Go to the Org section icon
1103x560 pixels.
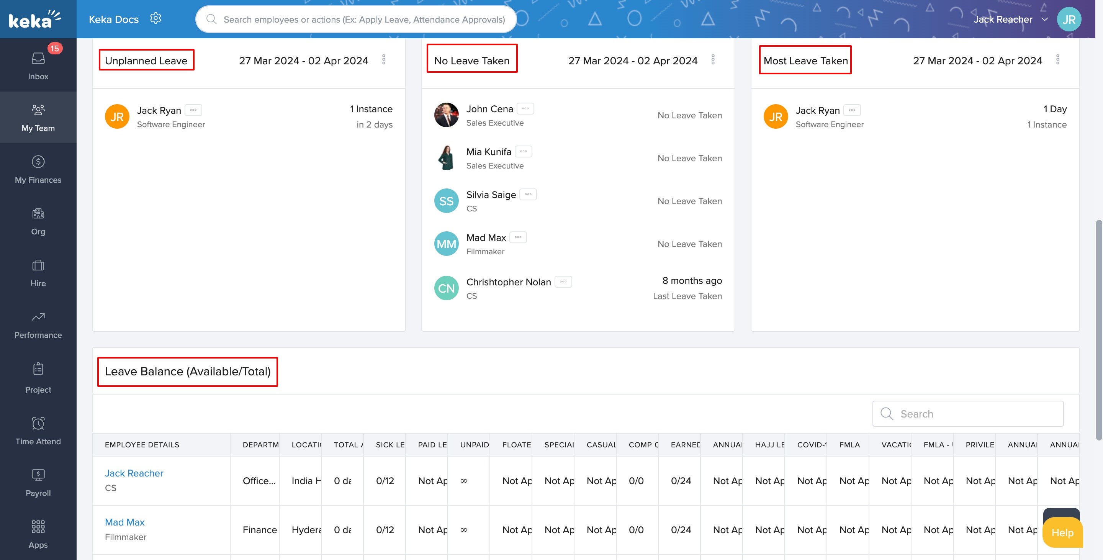pos(38,214)
